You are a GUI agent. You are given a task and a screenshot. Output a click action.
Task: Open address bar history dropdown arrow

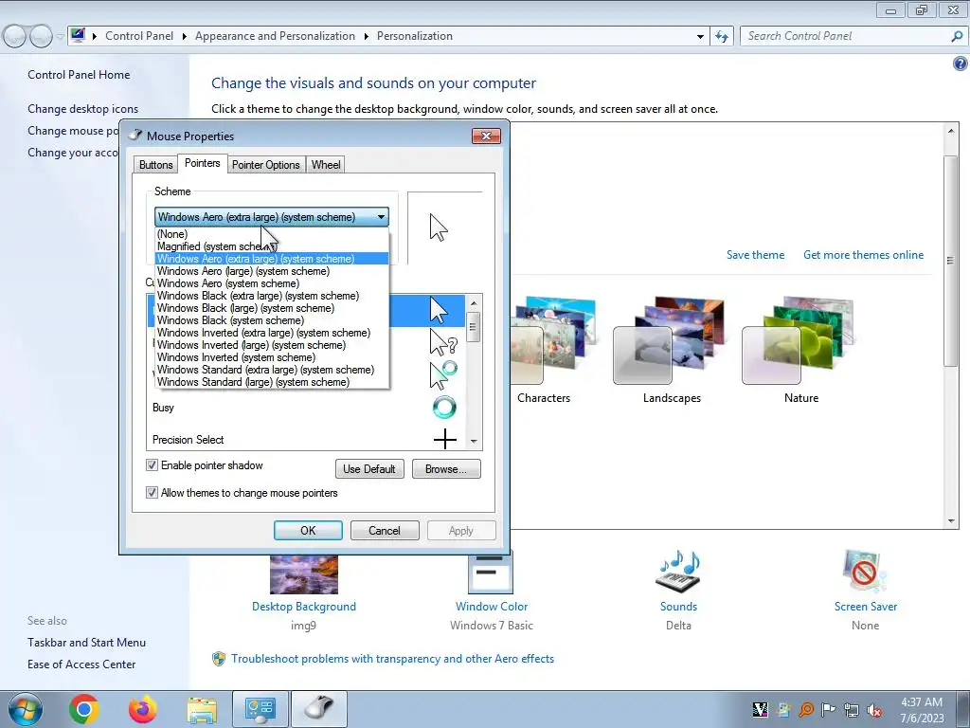click(700, 37)
